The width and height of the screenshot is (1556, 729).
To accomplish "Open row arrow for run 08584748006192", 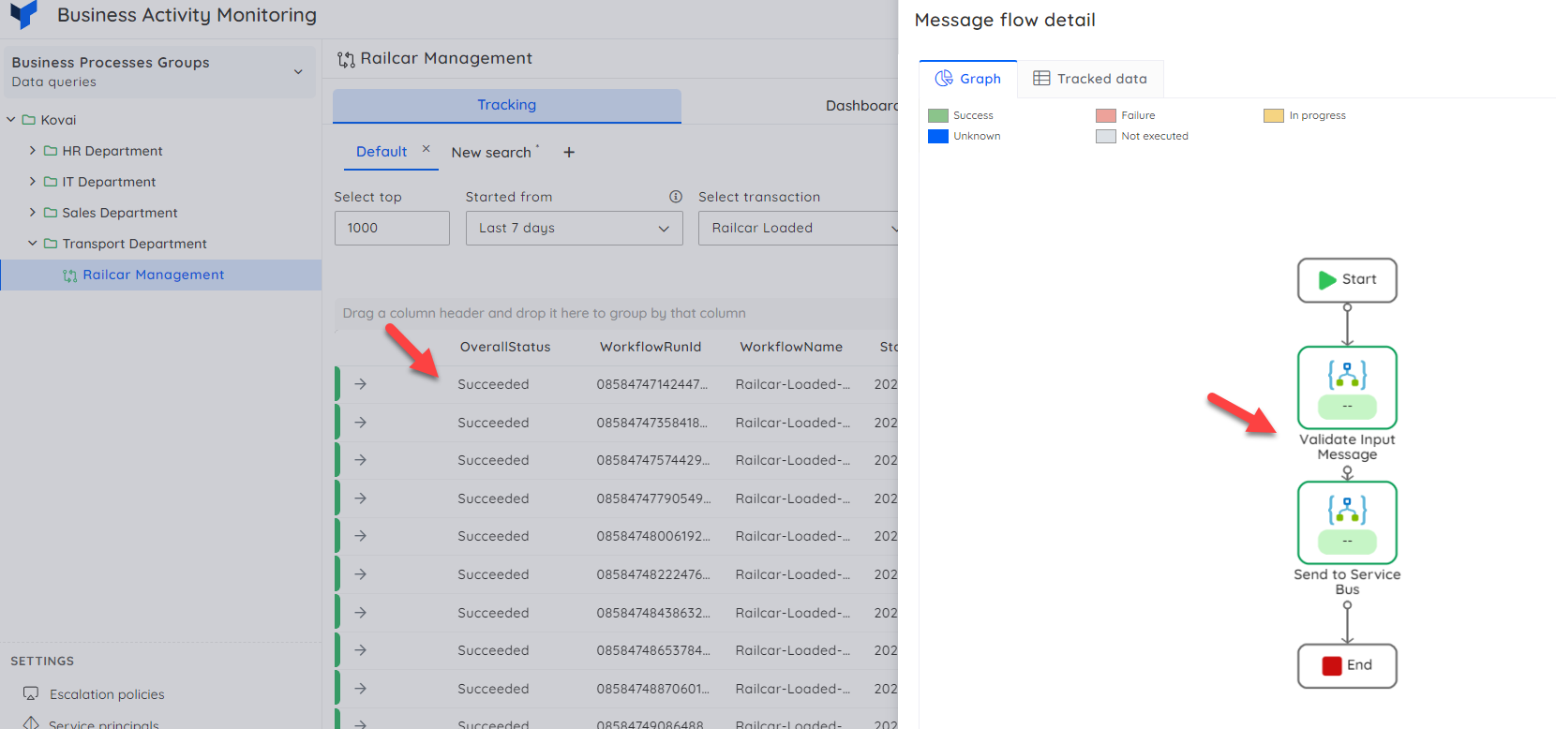I will click(x=361, y=536).
